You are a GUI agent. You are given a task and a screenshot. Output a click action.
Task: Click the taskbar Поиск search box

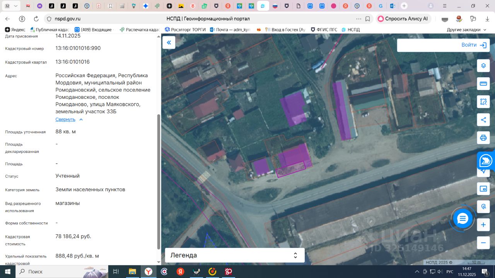pyautogui.click(x=62, y=271)
